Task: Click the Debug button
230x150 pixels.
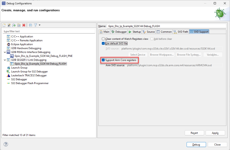Action: tap(196, 145)
